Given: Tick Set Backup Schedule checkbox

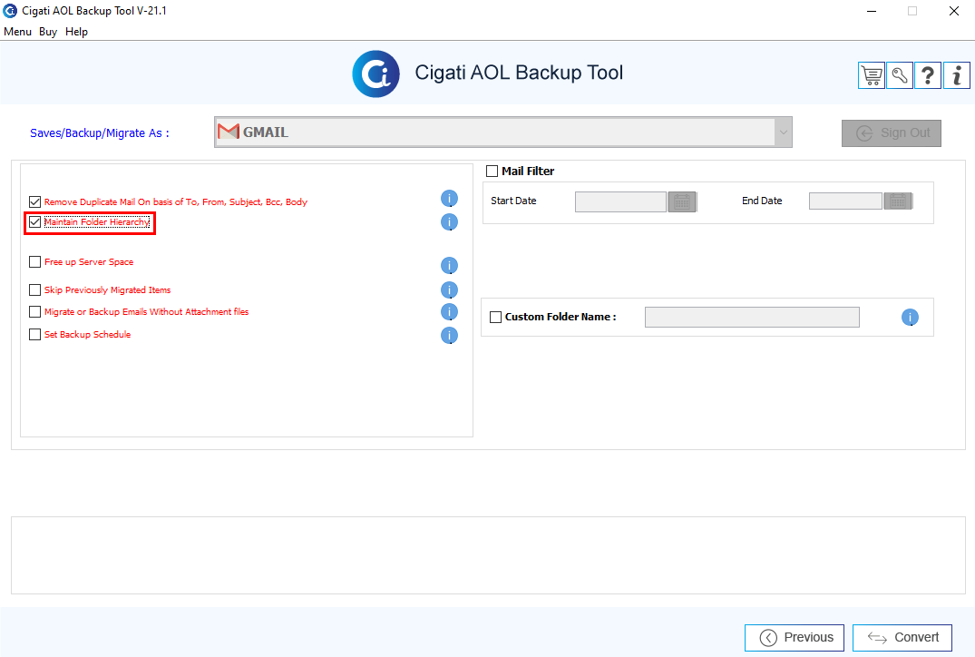Looking at the screenshot, I should (x=34, y=334).
